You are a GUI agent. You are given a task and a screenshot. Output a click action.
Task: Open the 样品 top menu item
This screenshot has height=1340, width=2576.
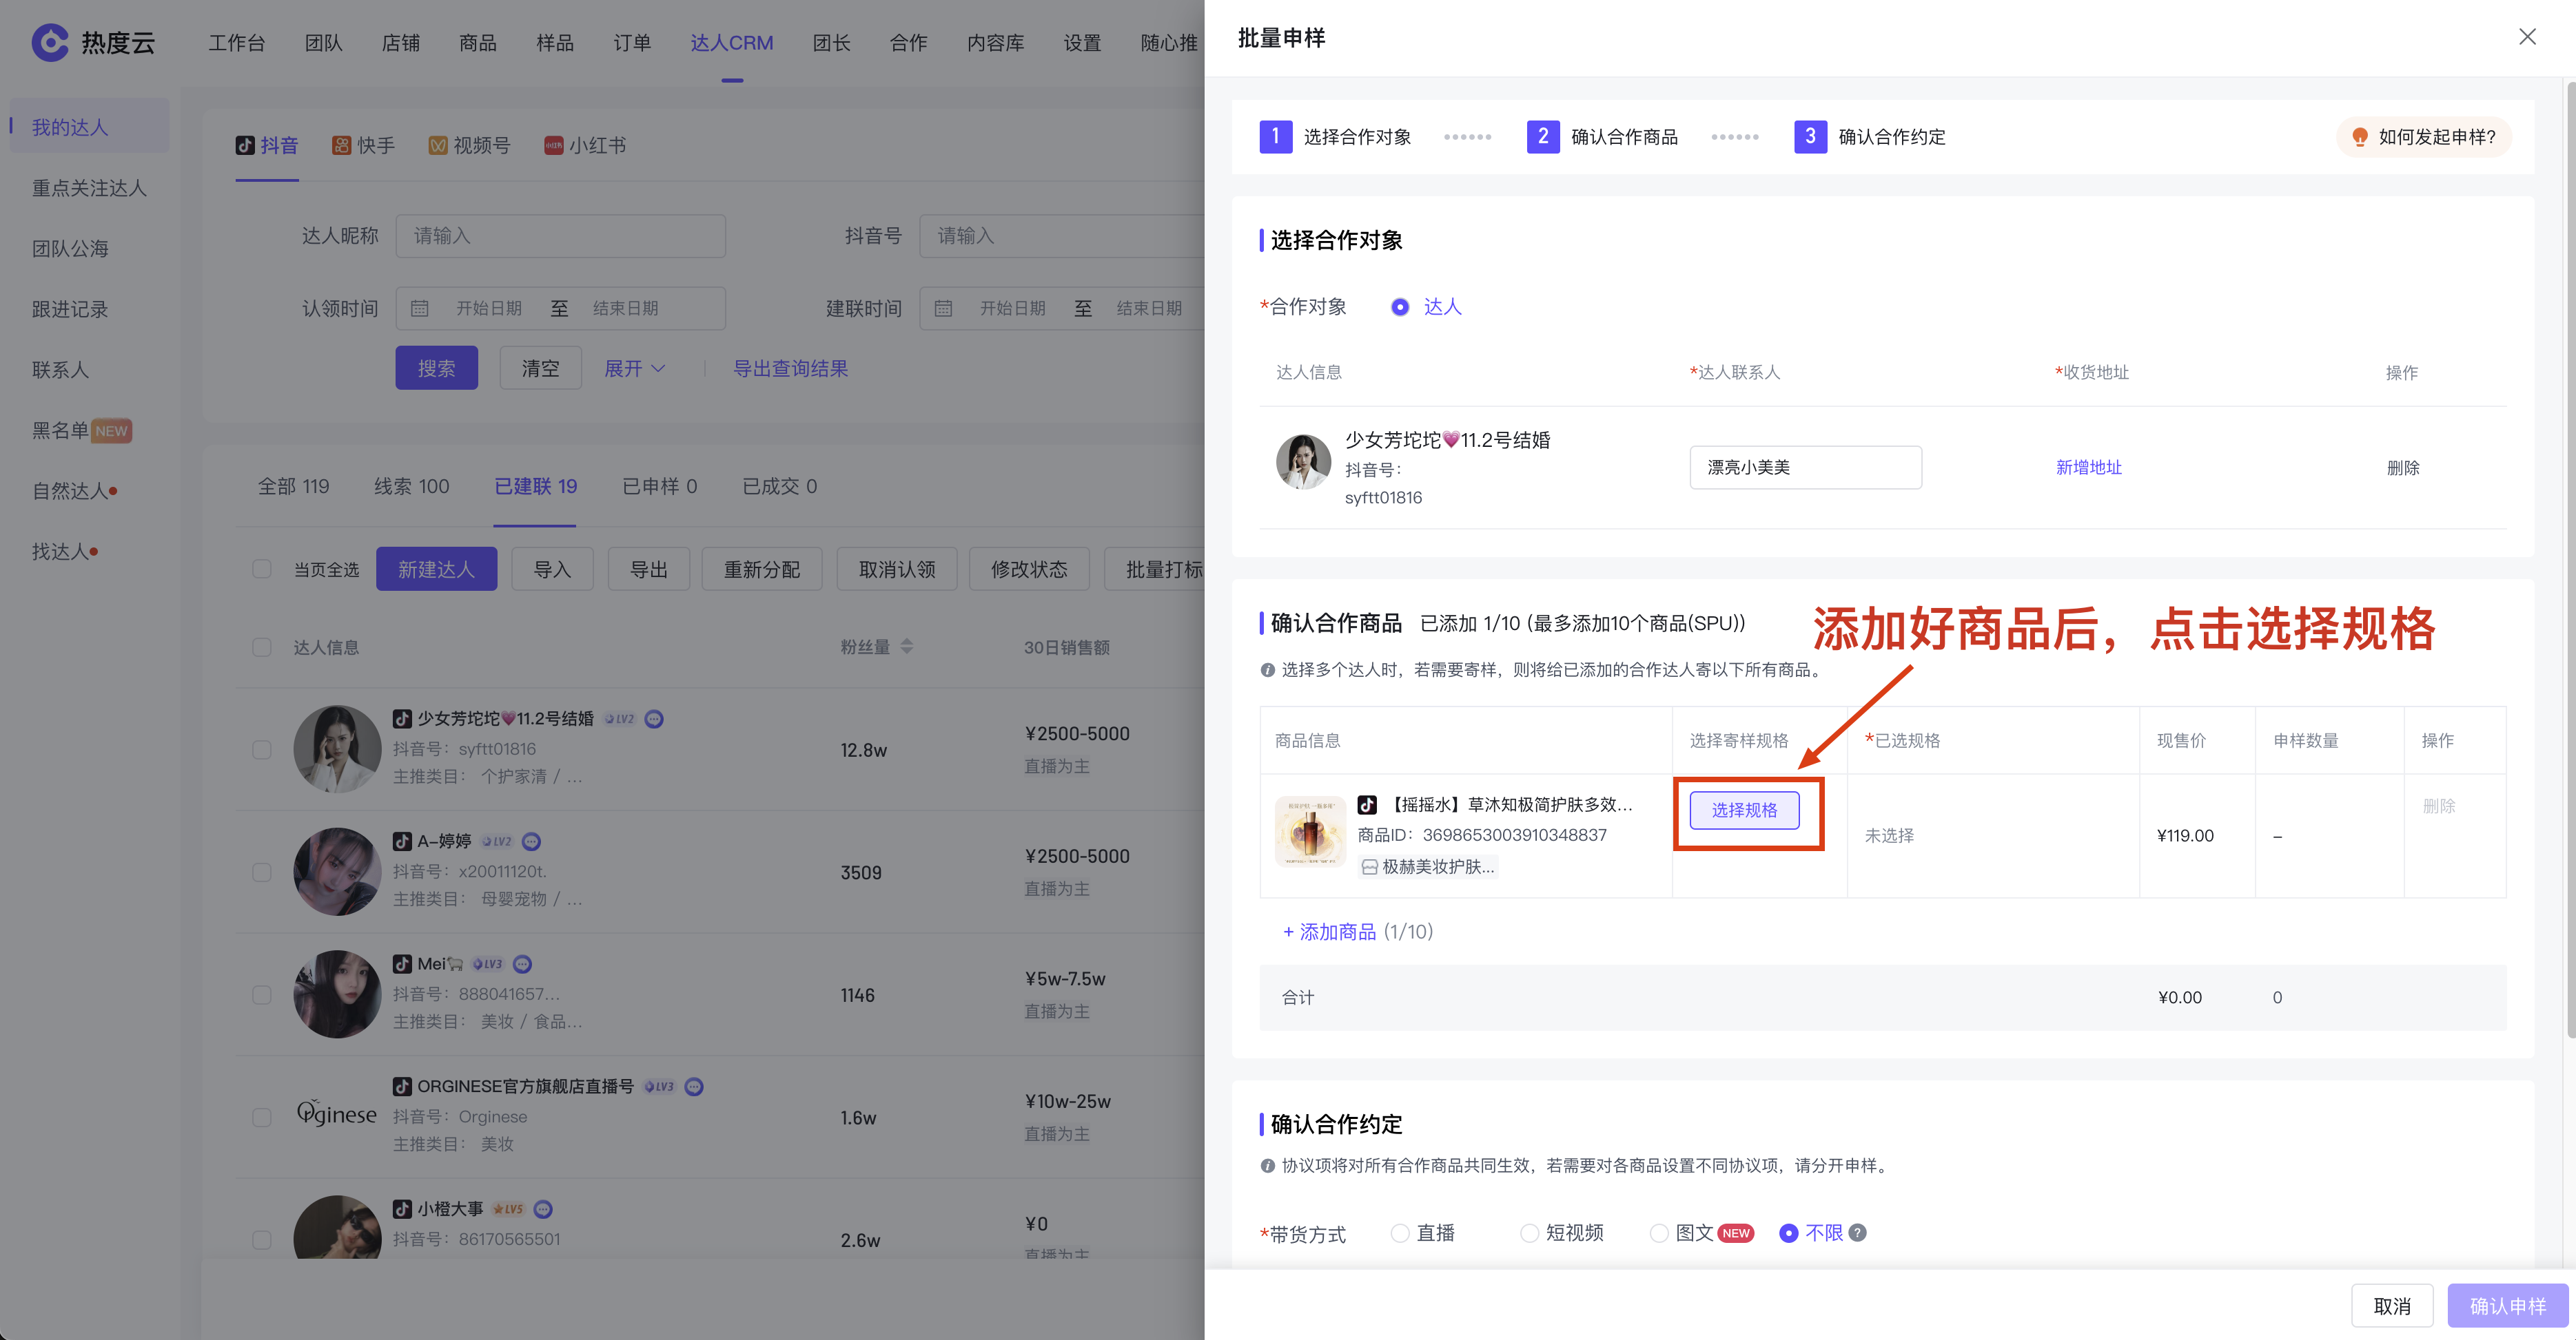coord(554,43)
